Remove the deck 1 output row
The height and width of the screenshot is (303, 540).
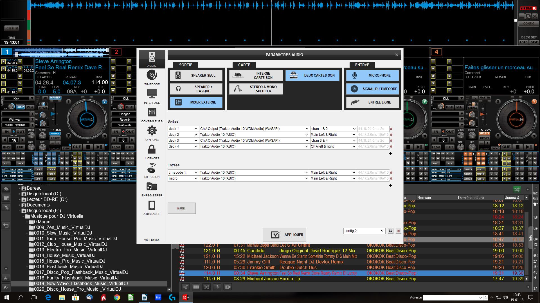pyautogui.click(x=391, y=129)
